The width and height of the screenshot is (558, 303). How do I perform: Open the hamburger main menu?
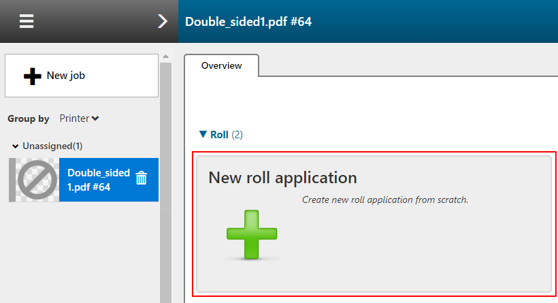[27, 21]
